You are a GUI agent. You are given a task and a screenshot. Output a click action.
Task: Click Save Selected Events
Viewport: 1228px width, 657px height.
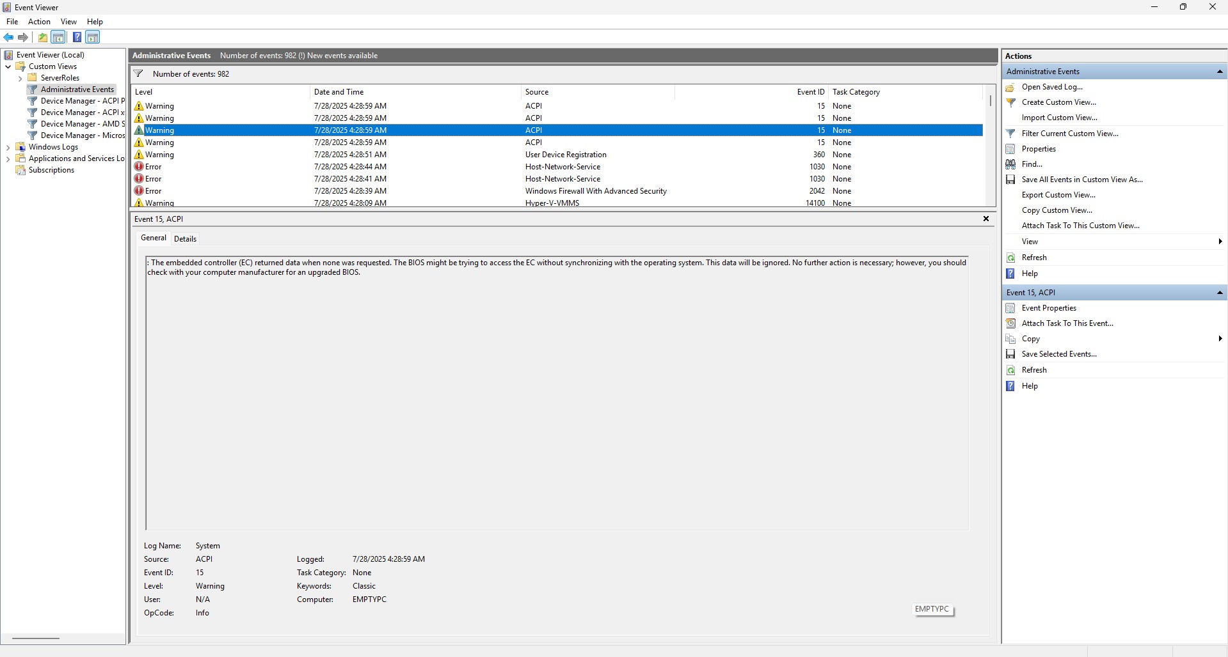pos(1059,354)
